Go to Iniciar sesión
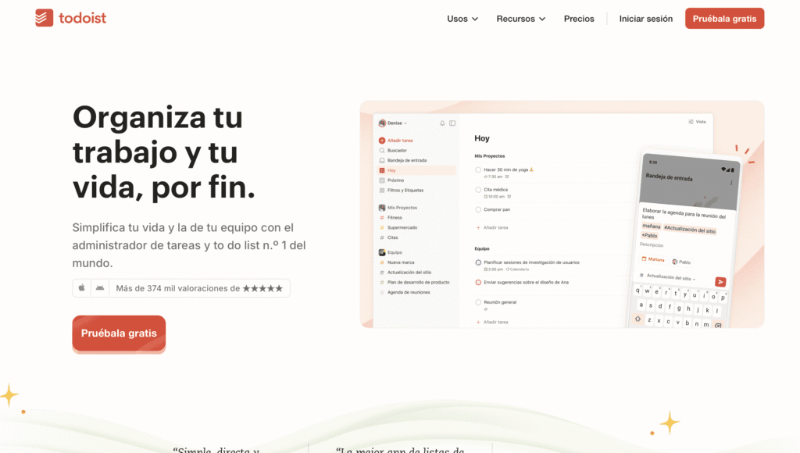Image resolution: width=800 pixels, height=453 pixels. pyautogui.click(x=645, y=19)
